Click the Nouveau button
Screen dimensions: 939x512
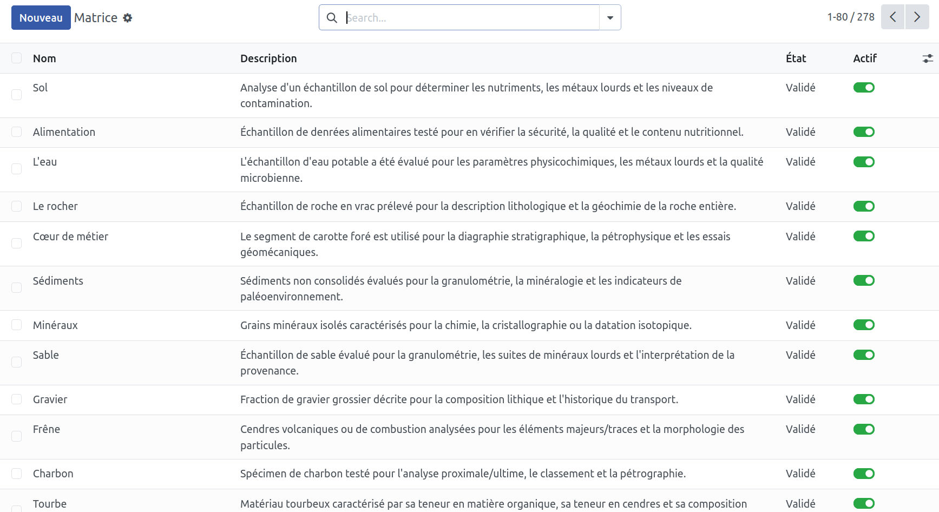(41, 18)
